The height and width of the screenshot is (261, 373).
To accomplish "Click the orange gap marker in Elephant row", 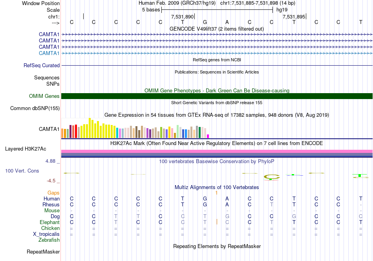I will (x=217, y=222).
